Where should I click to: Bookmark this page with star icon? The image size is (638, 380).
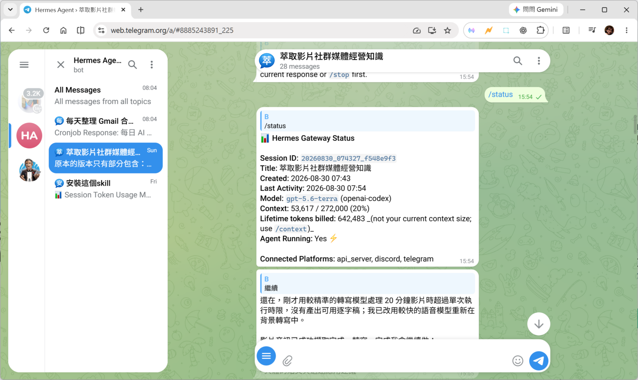coord(447,30)
